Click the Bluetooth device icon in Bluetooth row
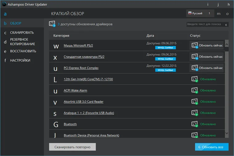Viewport: 234px width, 156px height. click(x=56, y=124)
